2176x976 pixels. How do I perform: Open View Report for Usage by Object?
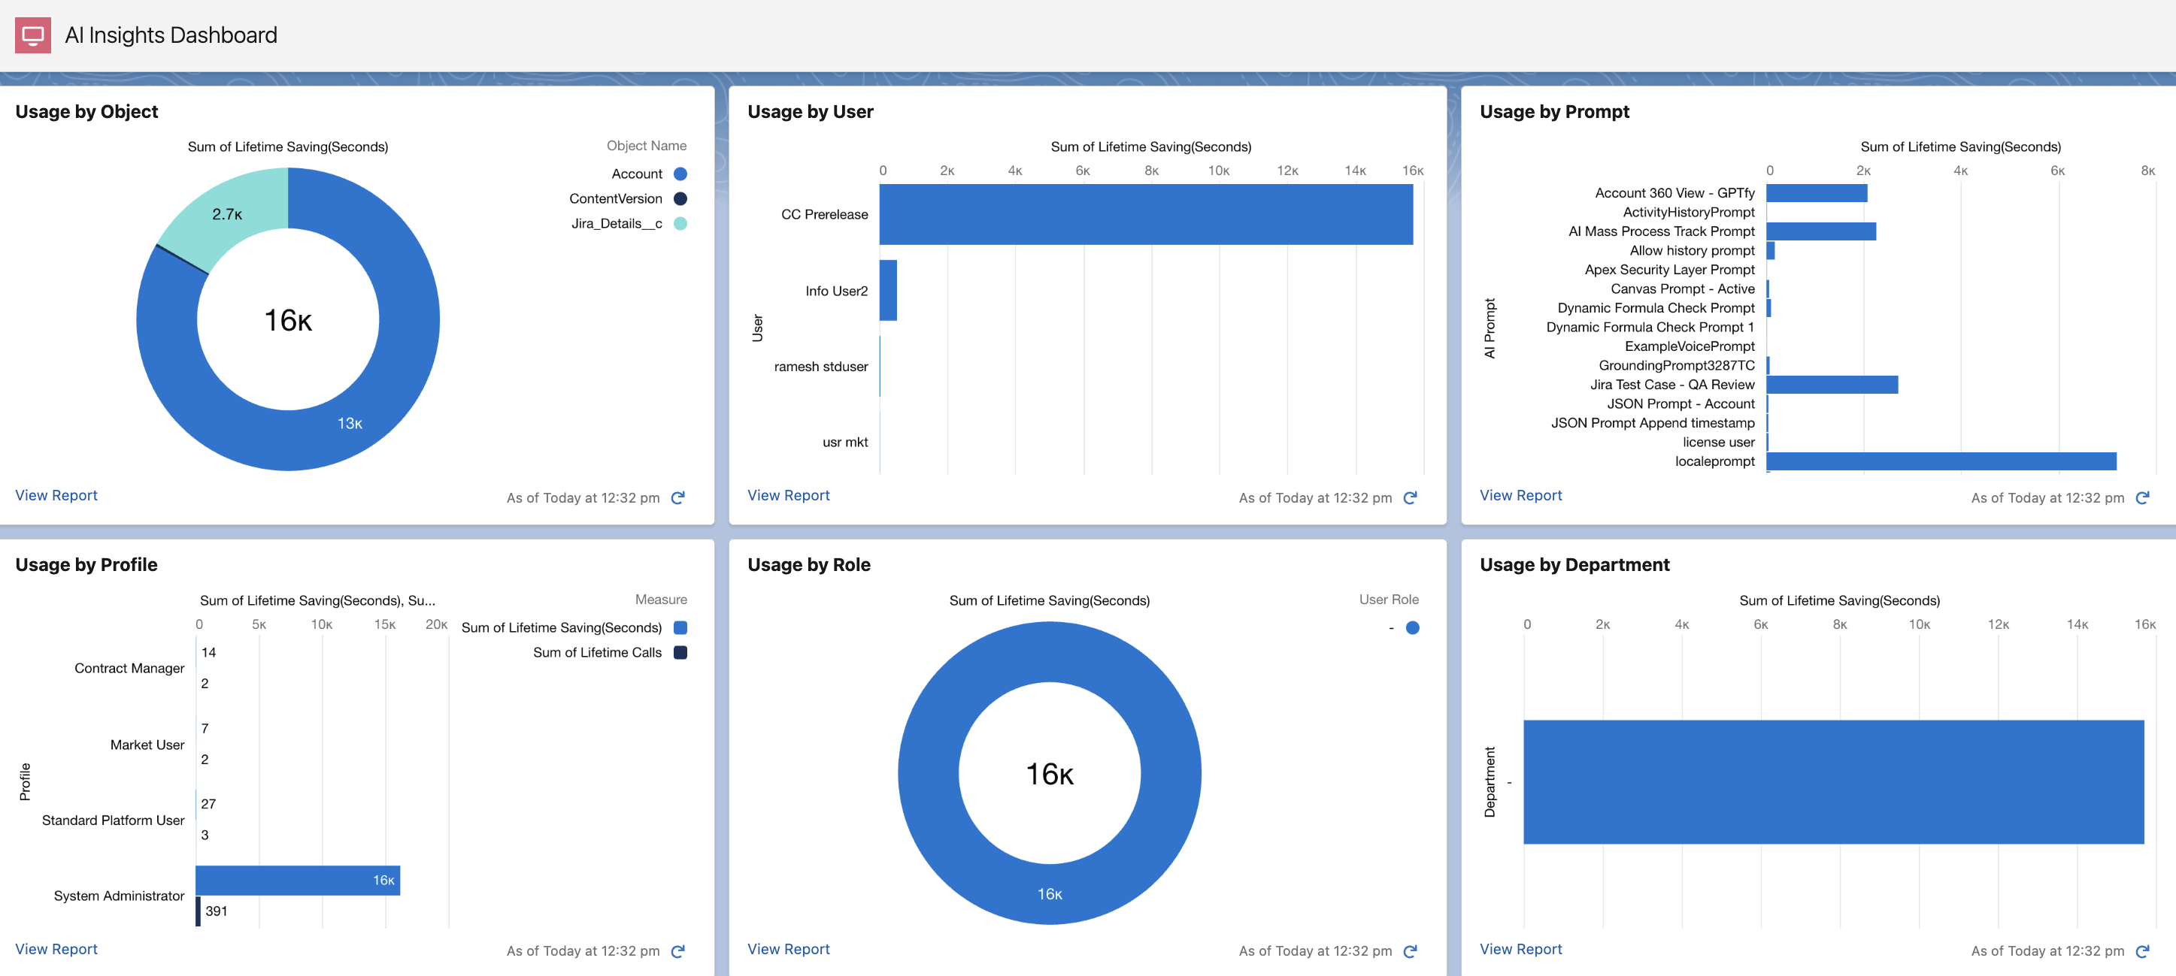[56, 496]
